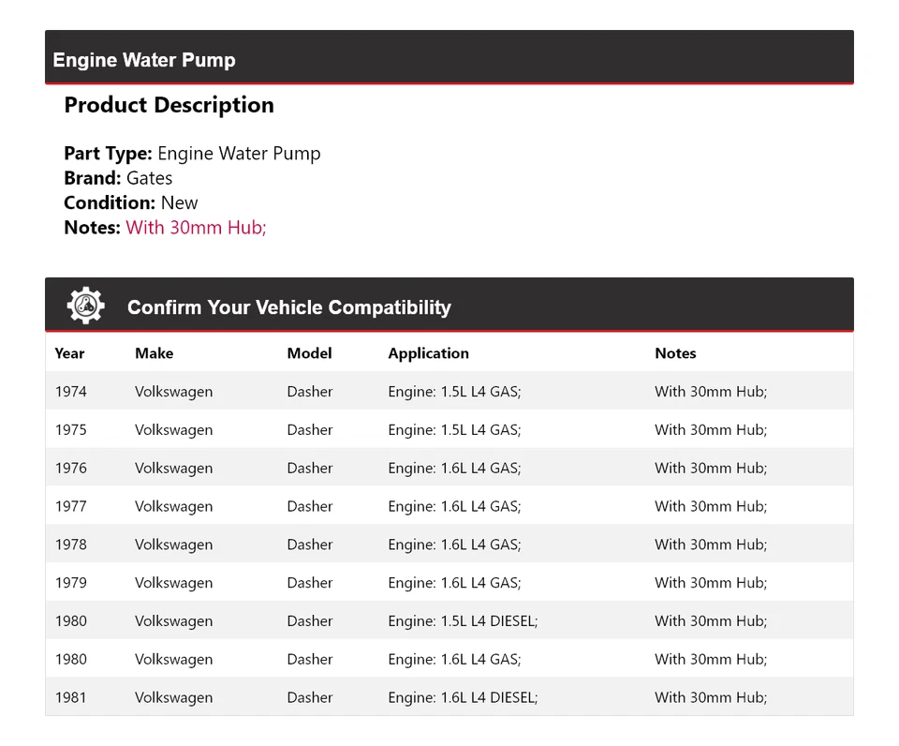Click the Year column header
The height and width of the screenshot is (746, 899).
click(69, 353)
